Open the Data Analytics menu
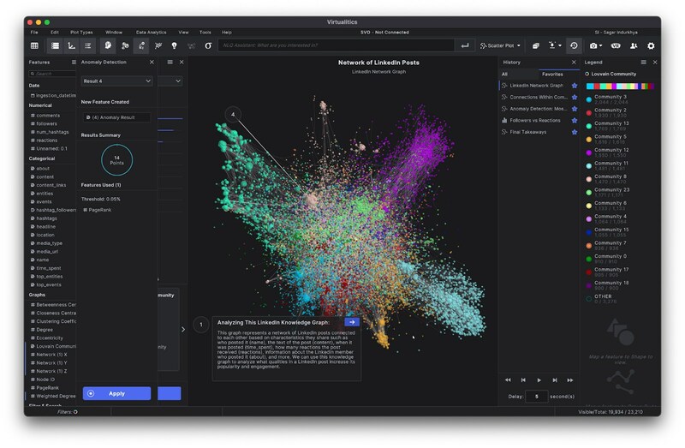 click(152, 32)
